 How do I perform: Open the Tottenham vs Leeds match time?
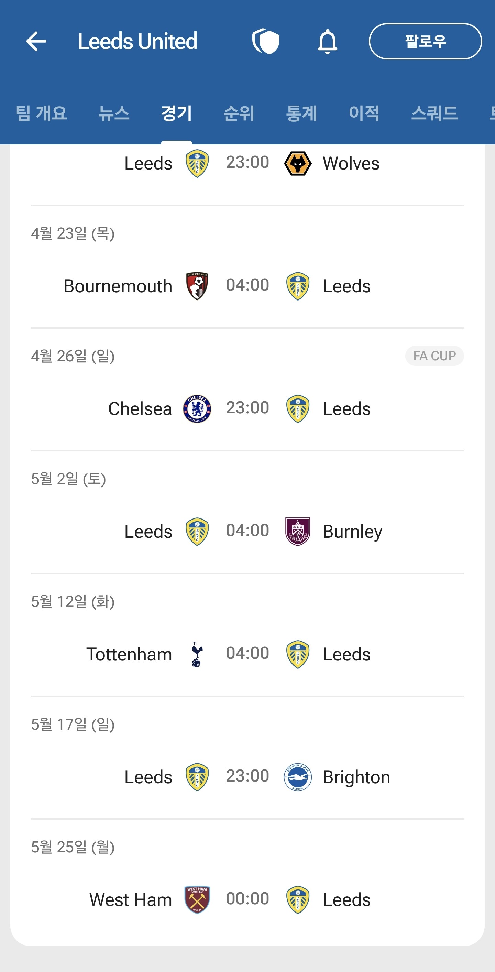coord(247,653)
